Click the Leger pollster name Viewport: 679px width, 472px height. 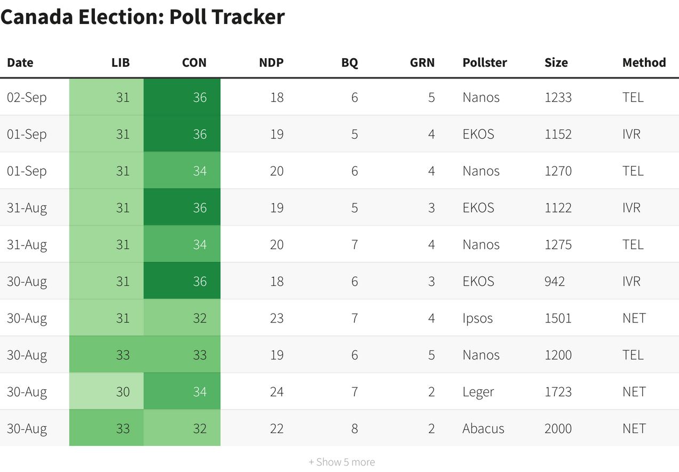click(x=478, y=392)
